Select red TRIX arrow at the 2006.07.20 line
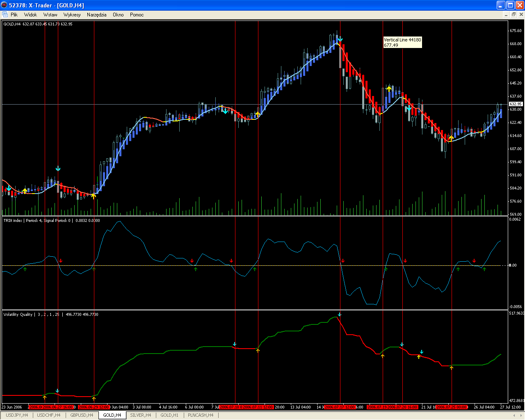 pos(405,261)
